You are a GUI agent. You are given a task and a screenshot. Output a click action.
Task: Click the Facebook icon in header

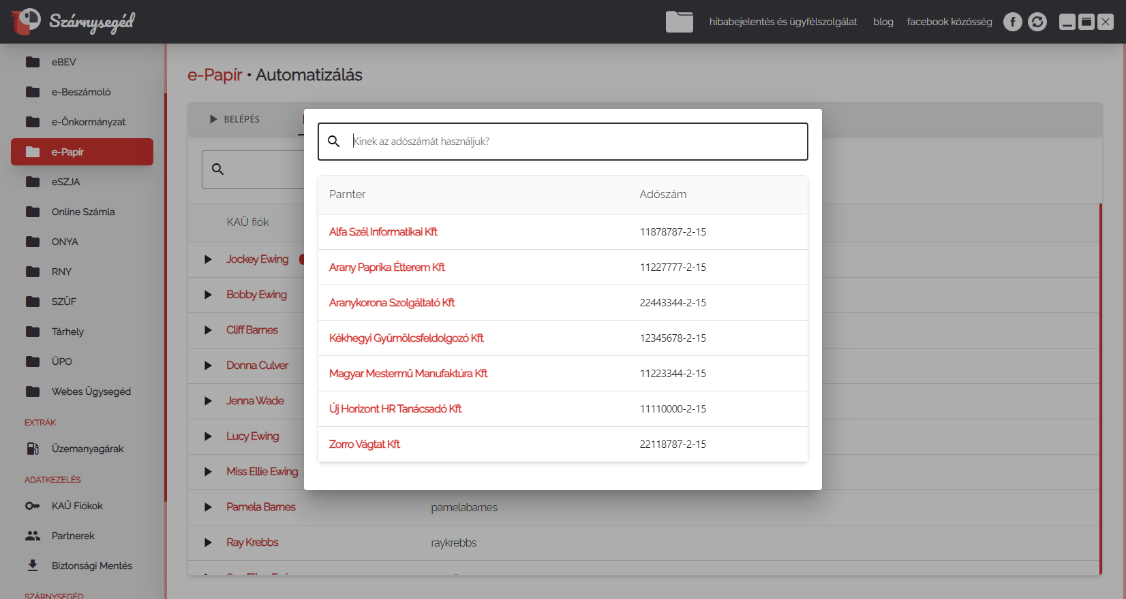click(1012, 22)
